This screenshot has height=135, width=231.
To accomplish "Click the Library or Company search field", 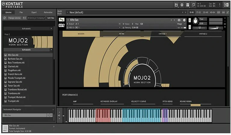I will pyautogui.click(x=36, y=18).
